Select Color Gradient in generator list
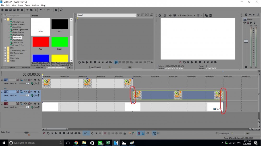The width and height of the screenshot is (261, 146). tap(19, 24)
